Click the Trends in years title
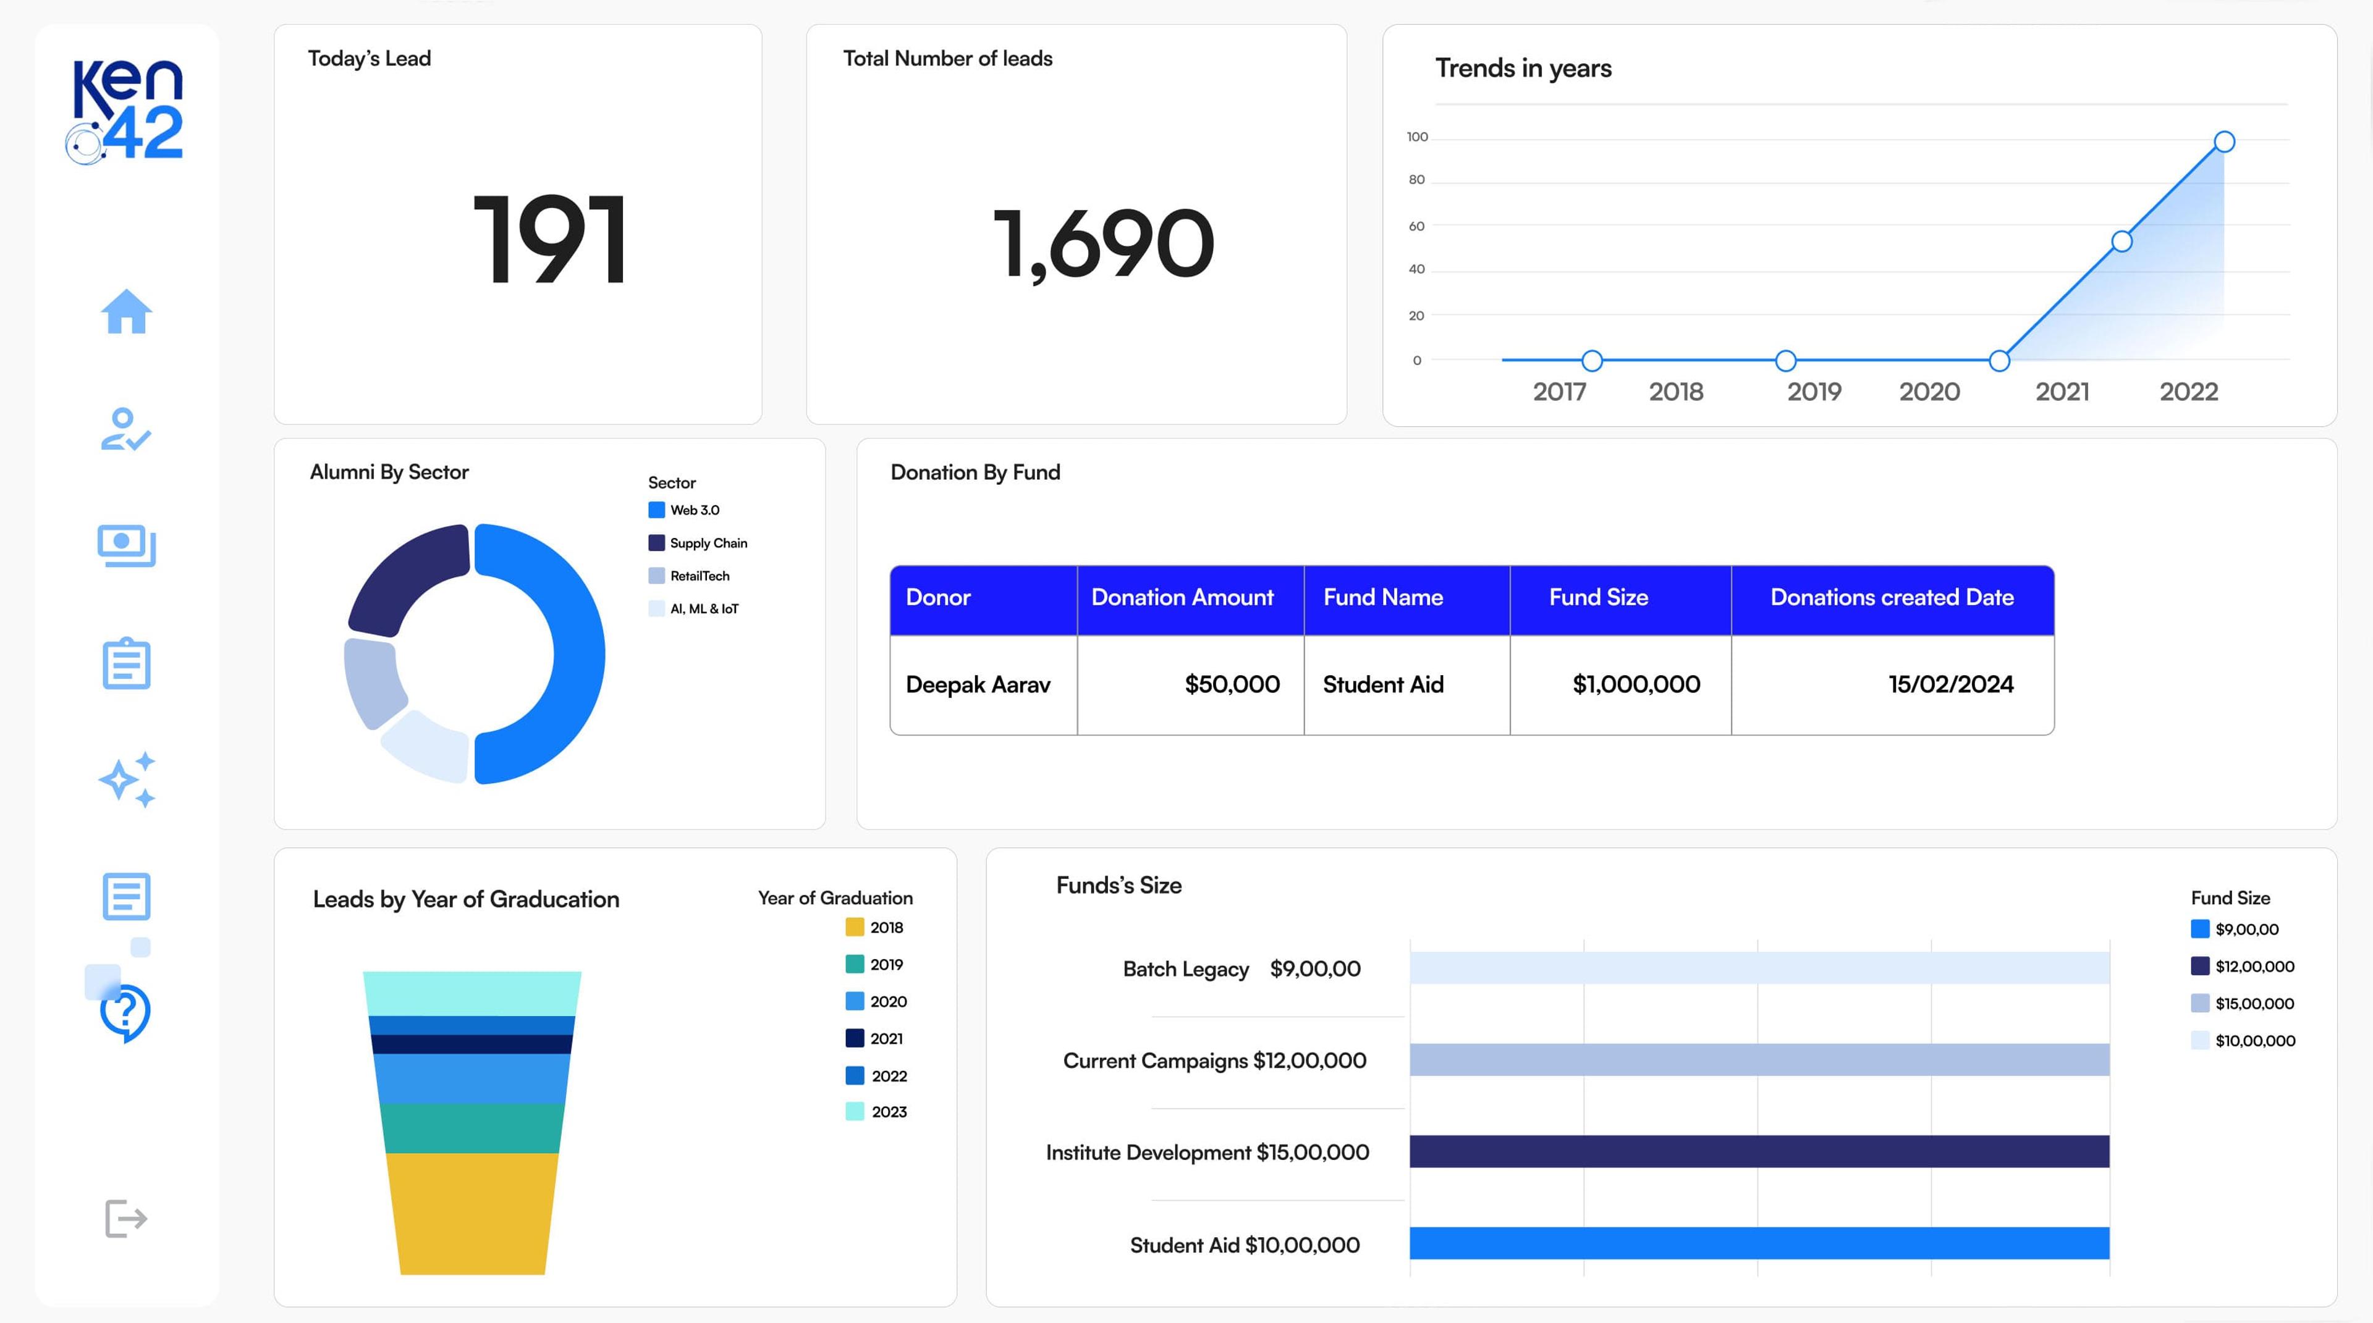 coord(1523,69)
